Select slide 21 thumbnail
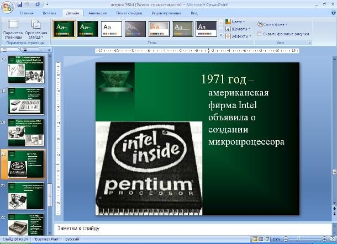 pyautogui.click(x=26, y=196)
